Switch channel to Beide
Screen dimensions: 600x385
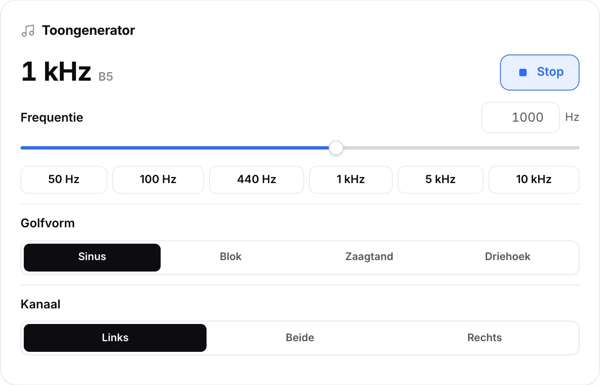pos(300,338)
